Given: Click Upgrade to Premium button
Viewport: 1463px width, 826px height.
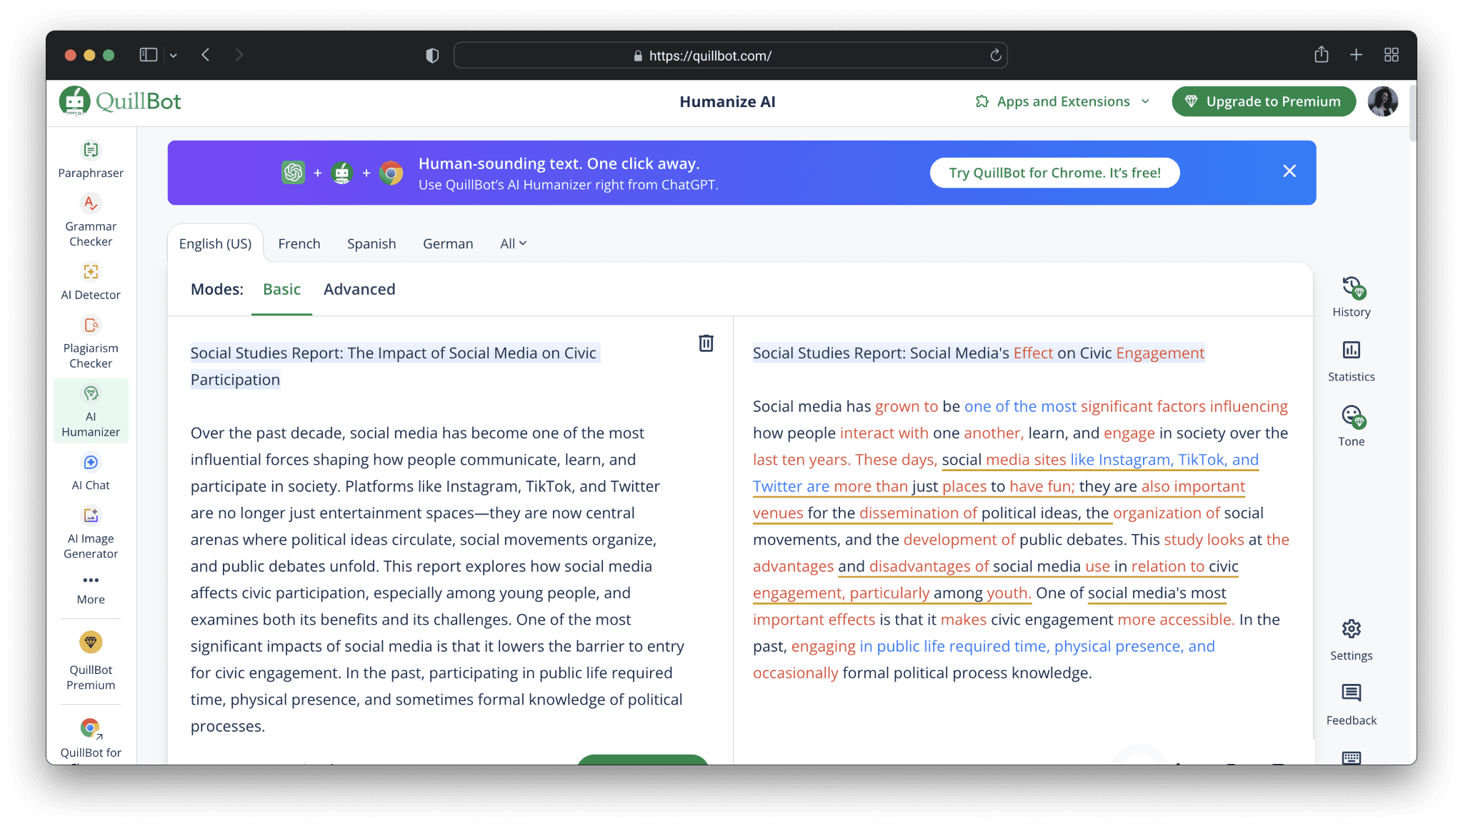Looking at the screenshot, I should (x=1264, y=101).
